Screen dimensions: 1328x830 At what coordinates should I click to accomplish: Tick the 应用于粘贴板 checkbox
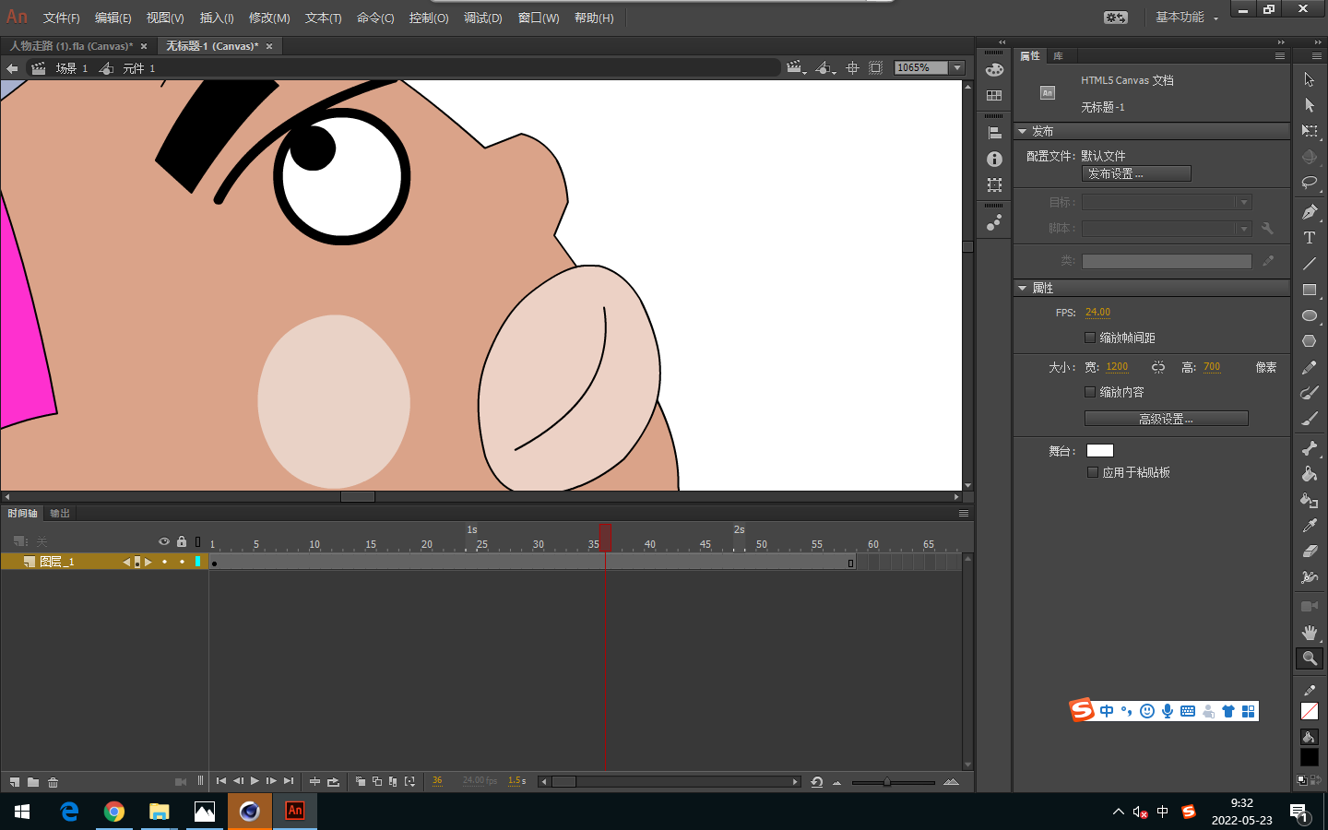pyautogui.click(x=1093, y=472)
